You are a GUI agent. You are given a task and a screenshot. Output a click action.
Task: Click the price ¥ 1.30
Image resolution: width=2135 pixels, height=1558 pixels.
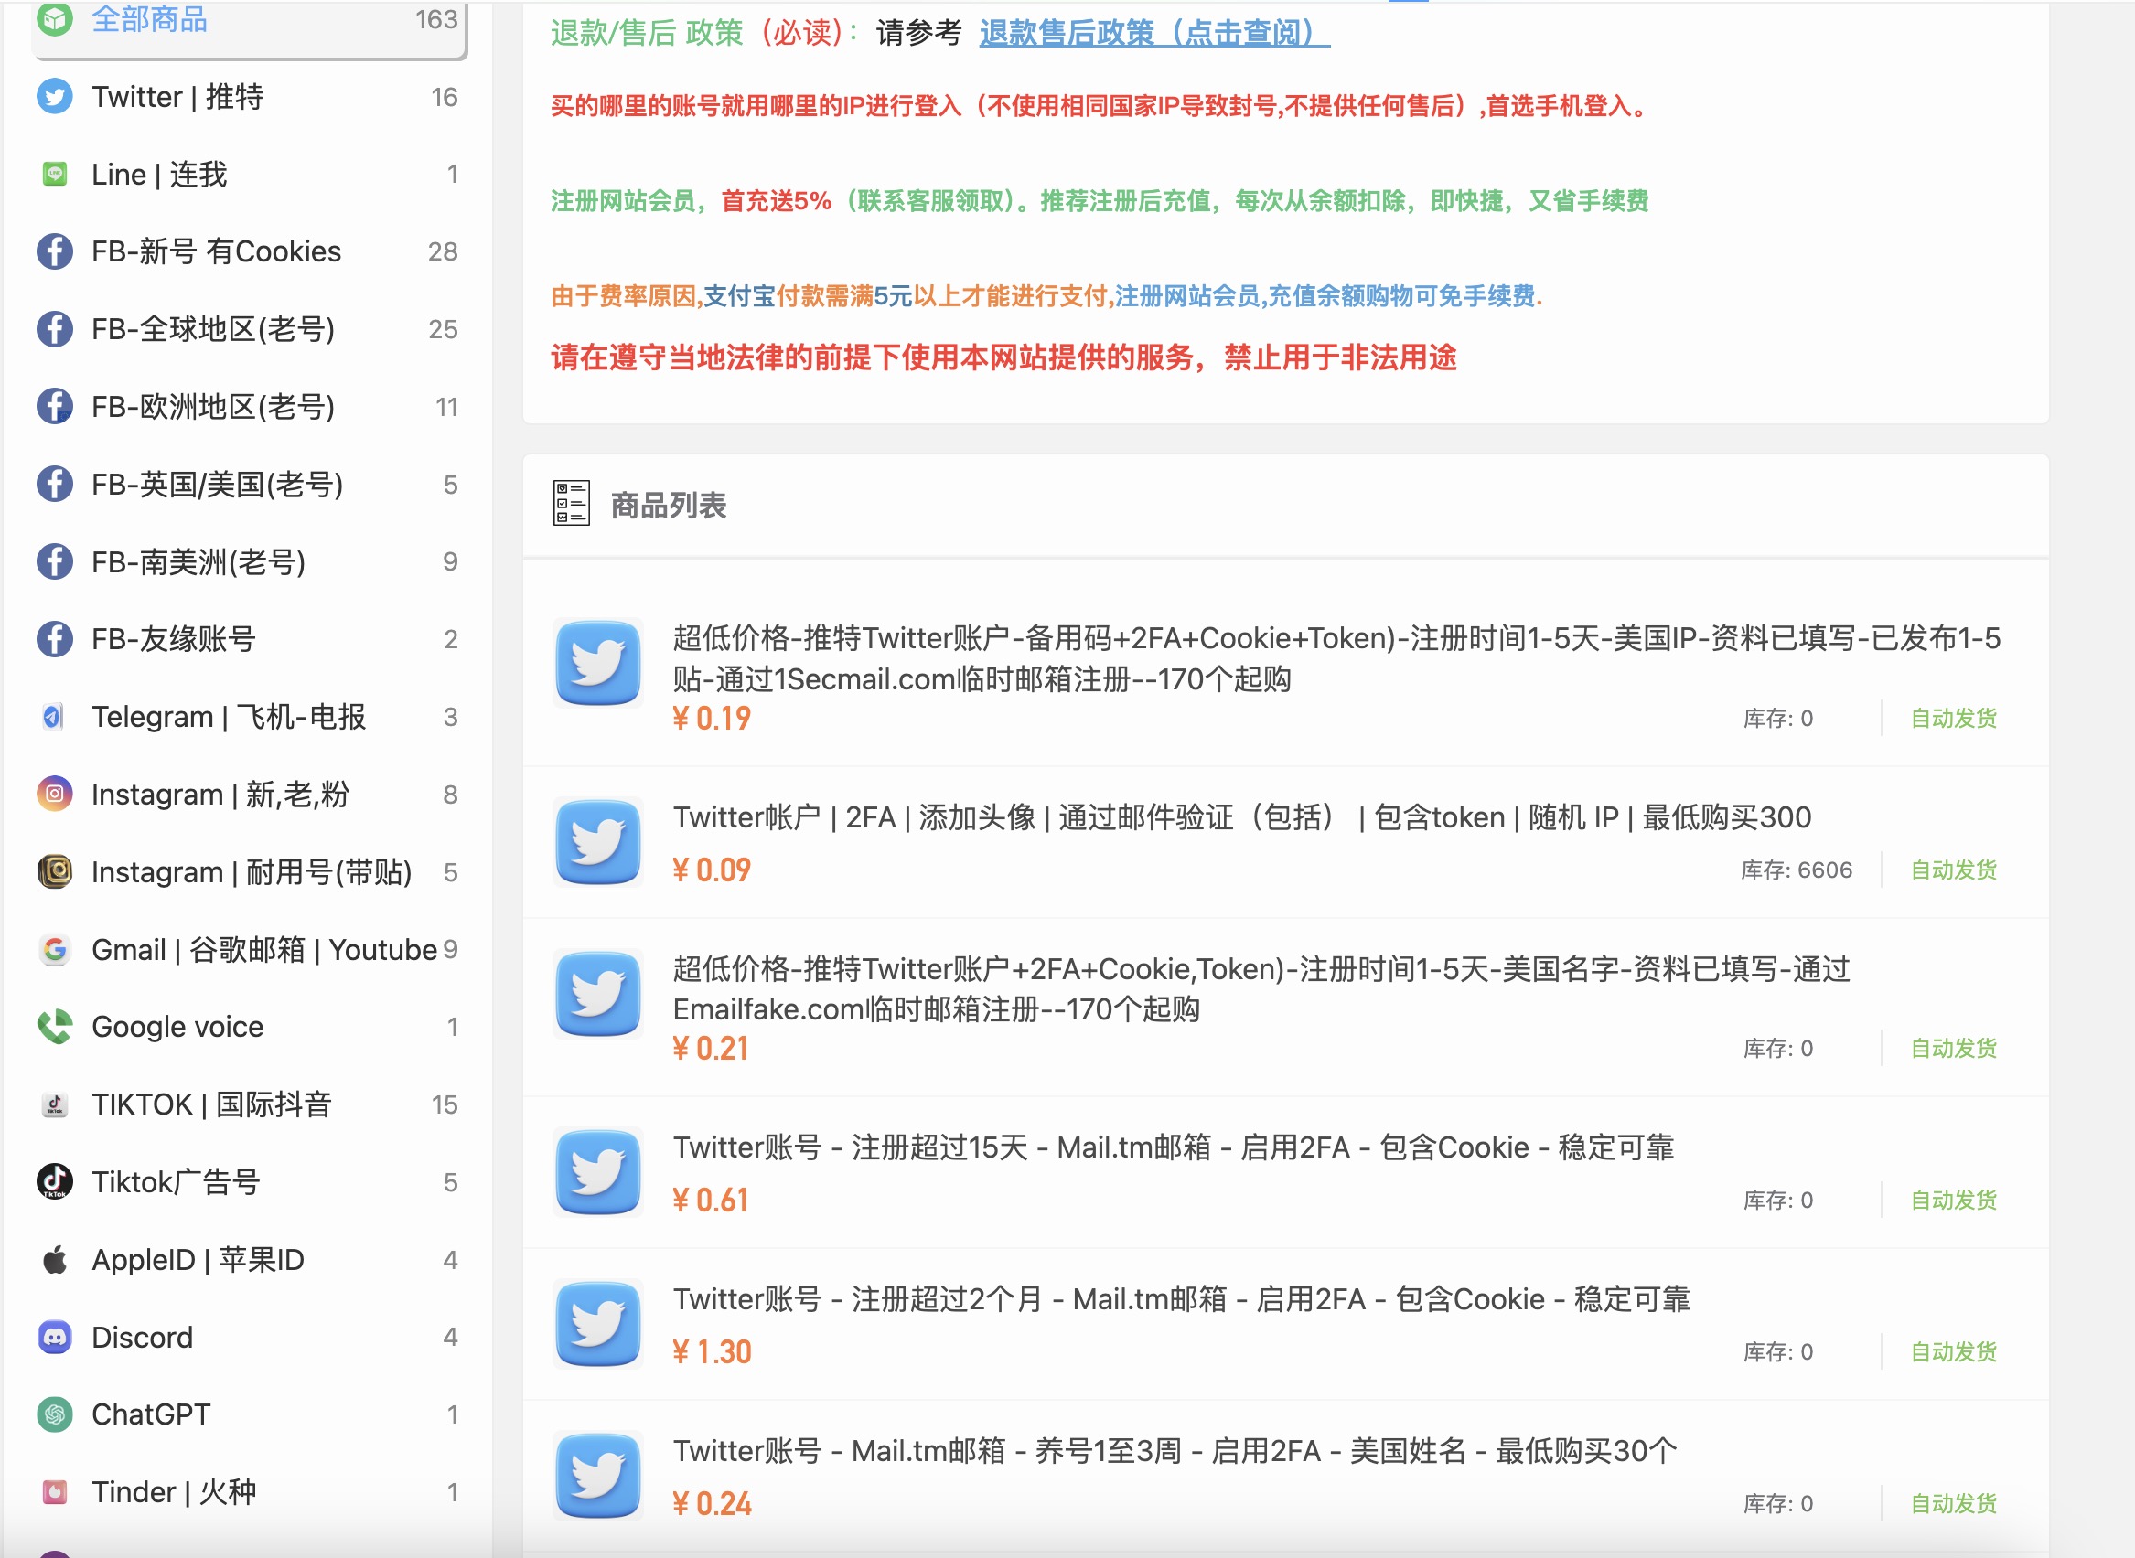712,1351
